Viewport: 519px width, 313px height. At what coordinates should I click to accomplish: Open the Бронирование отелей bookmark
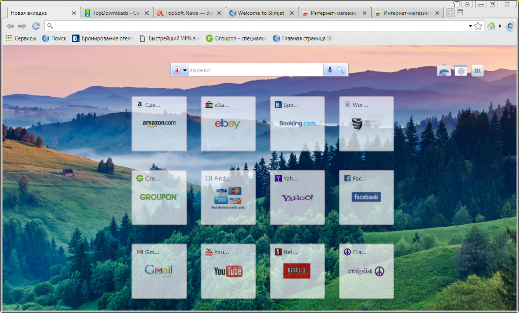click(102, 38)
